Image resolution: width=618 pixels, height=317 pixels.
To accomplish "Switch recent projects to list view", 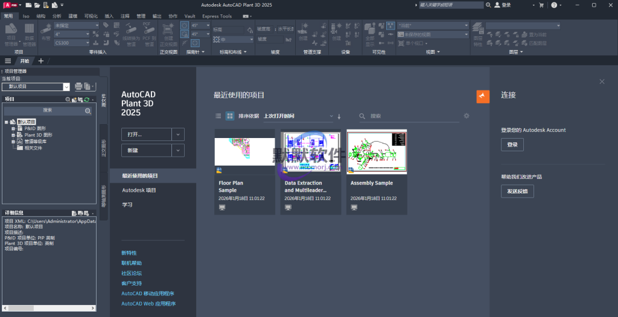I will tap(218, 116).
